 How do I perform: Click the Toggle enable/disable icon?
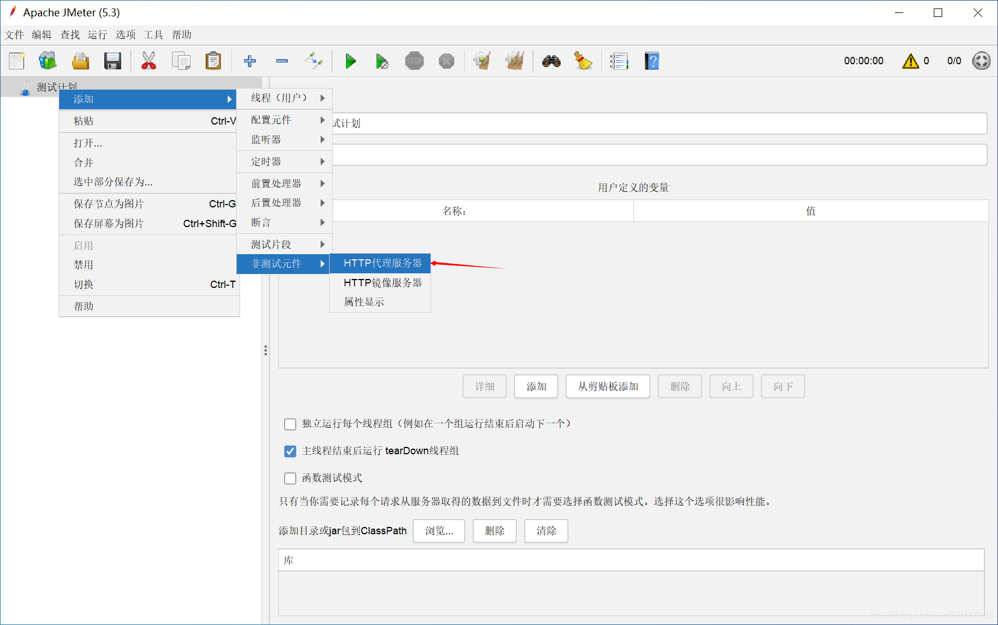point(314,61)
